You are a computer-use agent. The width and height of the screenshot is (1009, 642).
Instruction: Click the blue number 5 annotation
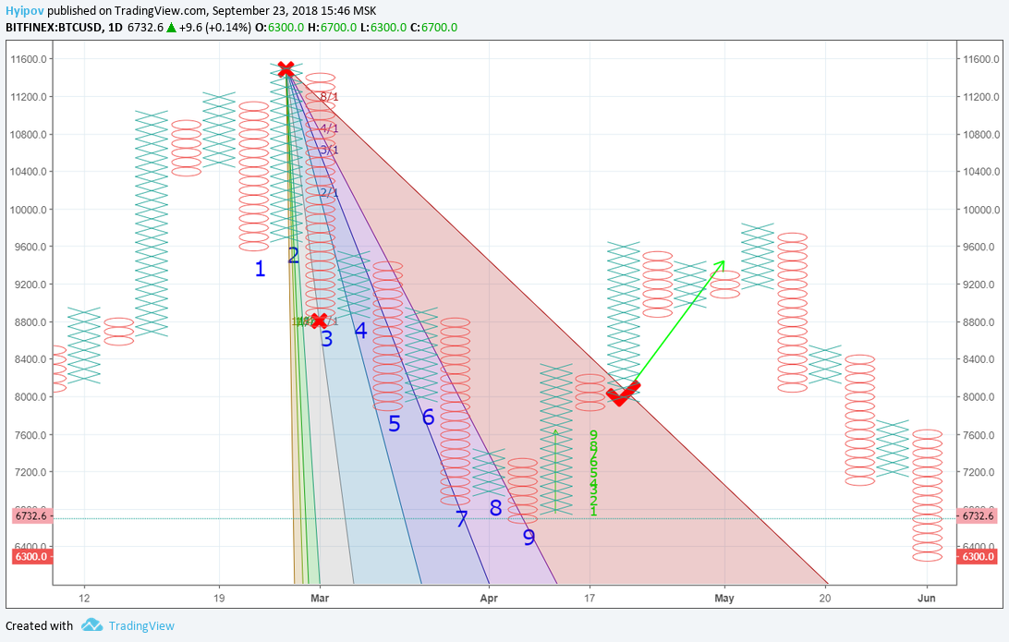(395, 424)
